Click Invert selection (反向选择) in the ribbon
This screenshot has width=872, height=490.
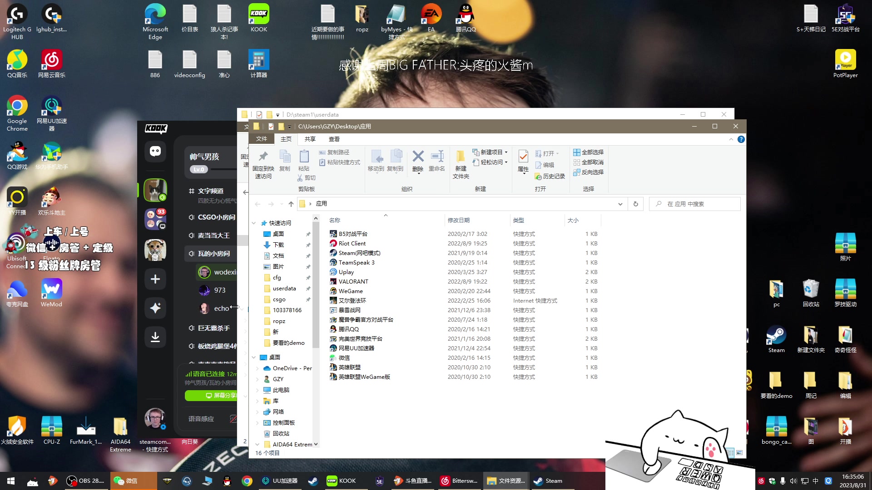[588, 172]
